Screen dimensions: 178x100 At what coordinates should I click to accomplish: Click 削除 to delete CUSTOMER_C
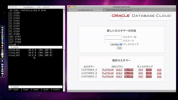(159, 77)
